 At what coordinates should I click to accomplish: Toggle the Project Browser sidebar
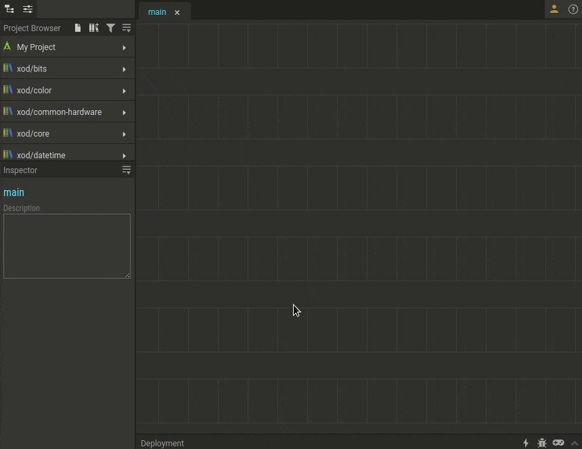point(9,9)
